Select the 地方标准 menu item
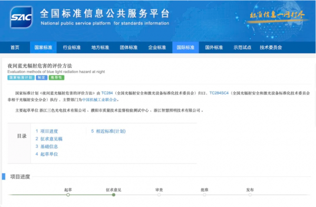 [100, 47]
